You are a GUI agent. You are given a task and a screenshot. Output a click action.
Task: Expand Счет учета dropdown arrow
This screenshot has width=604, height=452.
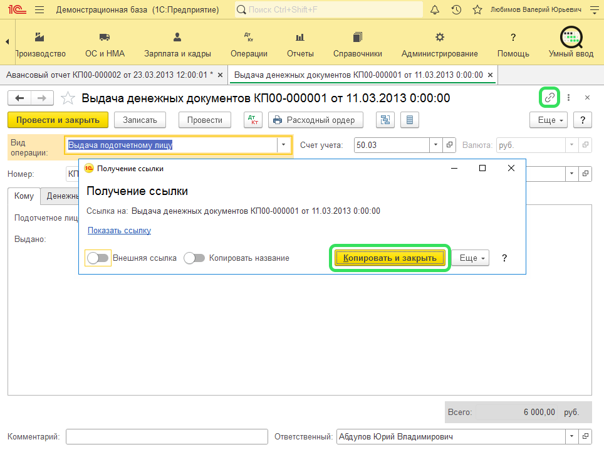pyautogui.click(x=435, y=145)
